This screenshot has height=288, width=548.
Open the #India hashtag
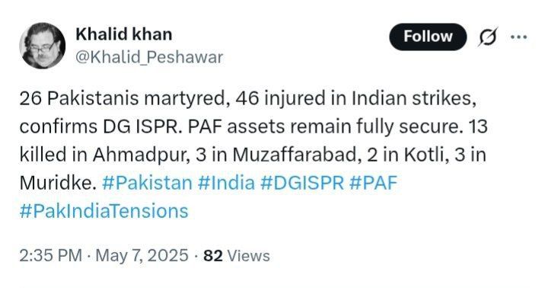point(226,183)
